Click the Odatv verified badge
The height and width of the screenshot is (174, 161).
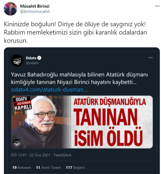click(x=39, y=58)
